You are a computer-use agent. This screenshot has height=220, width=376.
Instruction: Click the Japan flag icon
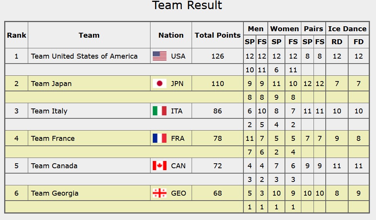(x=160, y=83)
